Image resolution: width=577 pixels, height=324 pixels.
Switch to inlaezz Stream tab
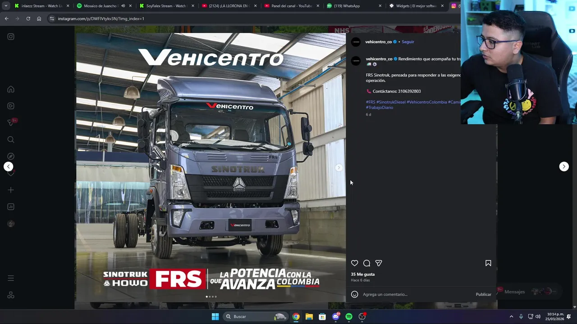(x=42, y=6)
